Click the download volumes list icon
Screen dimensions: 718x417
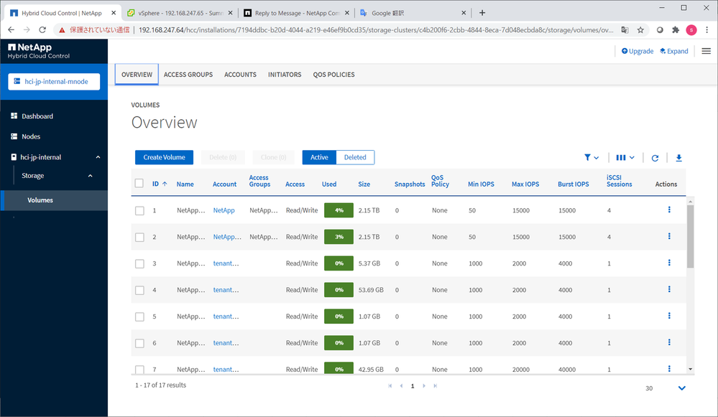(x=678, y=158)
